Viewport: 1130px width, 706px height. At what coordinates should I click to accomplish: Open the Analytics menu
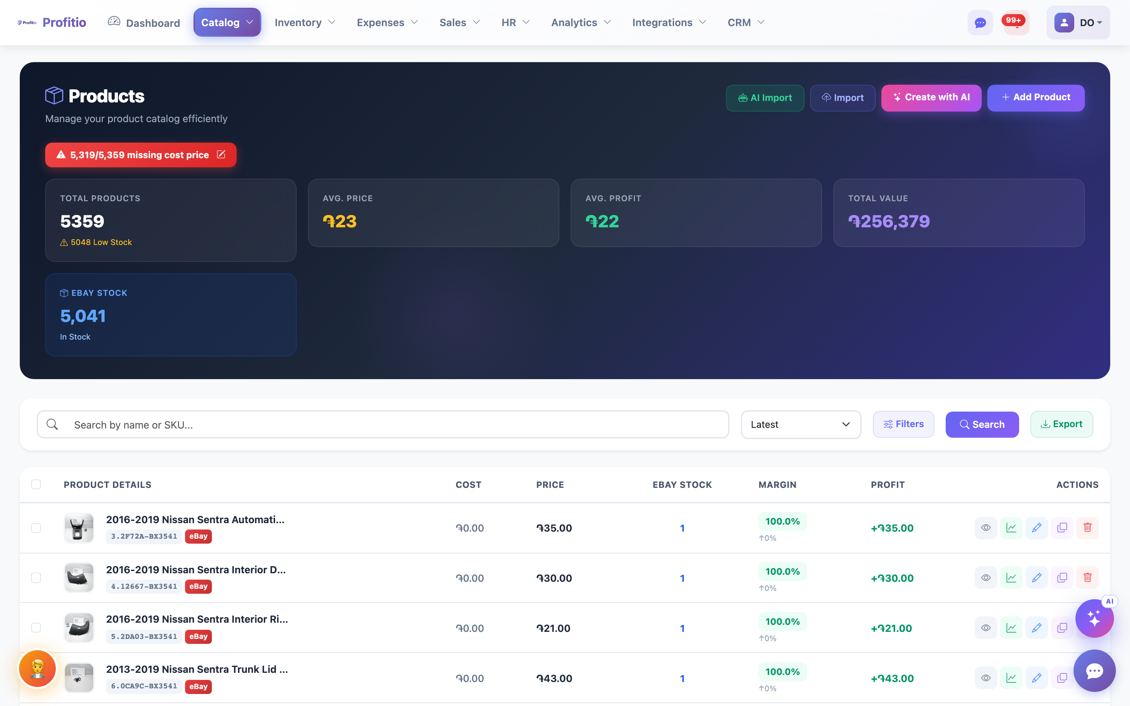pos(581,22)
